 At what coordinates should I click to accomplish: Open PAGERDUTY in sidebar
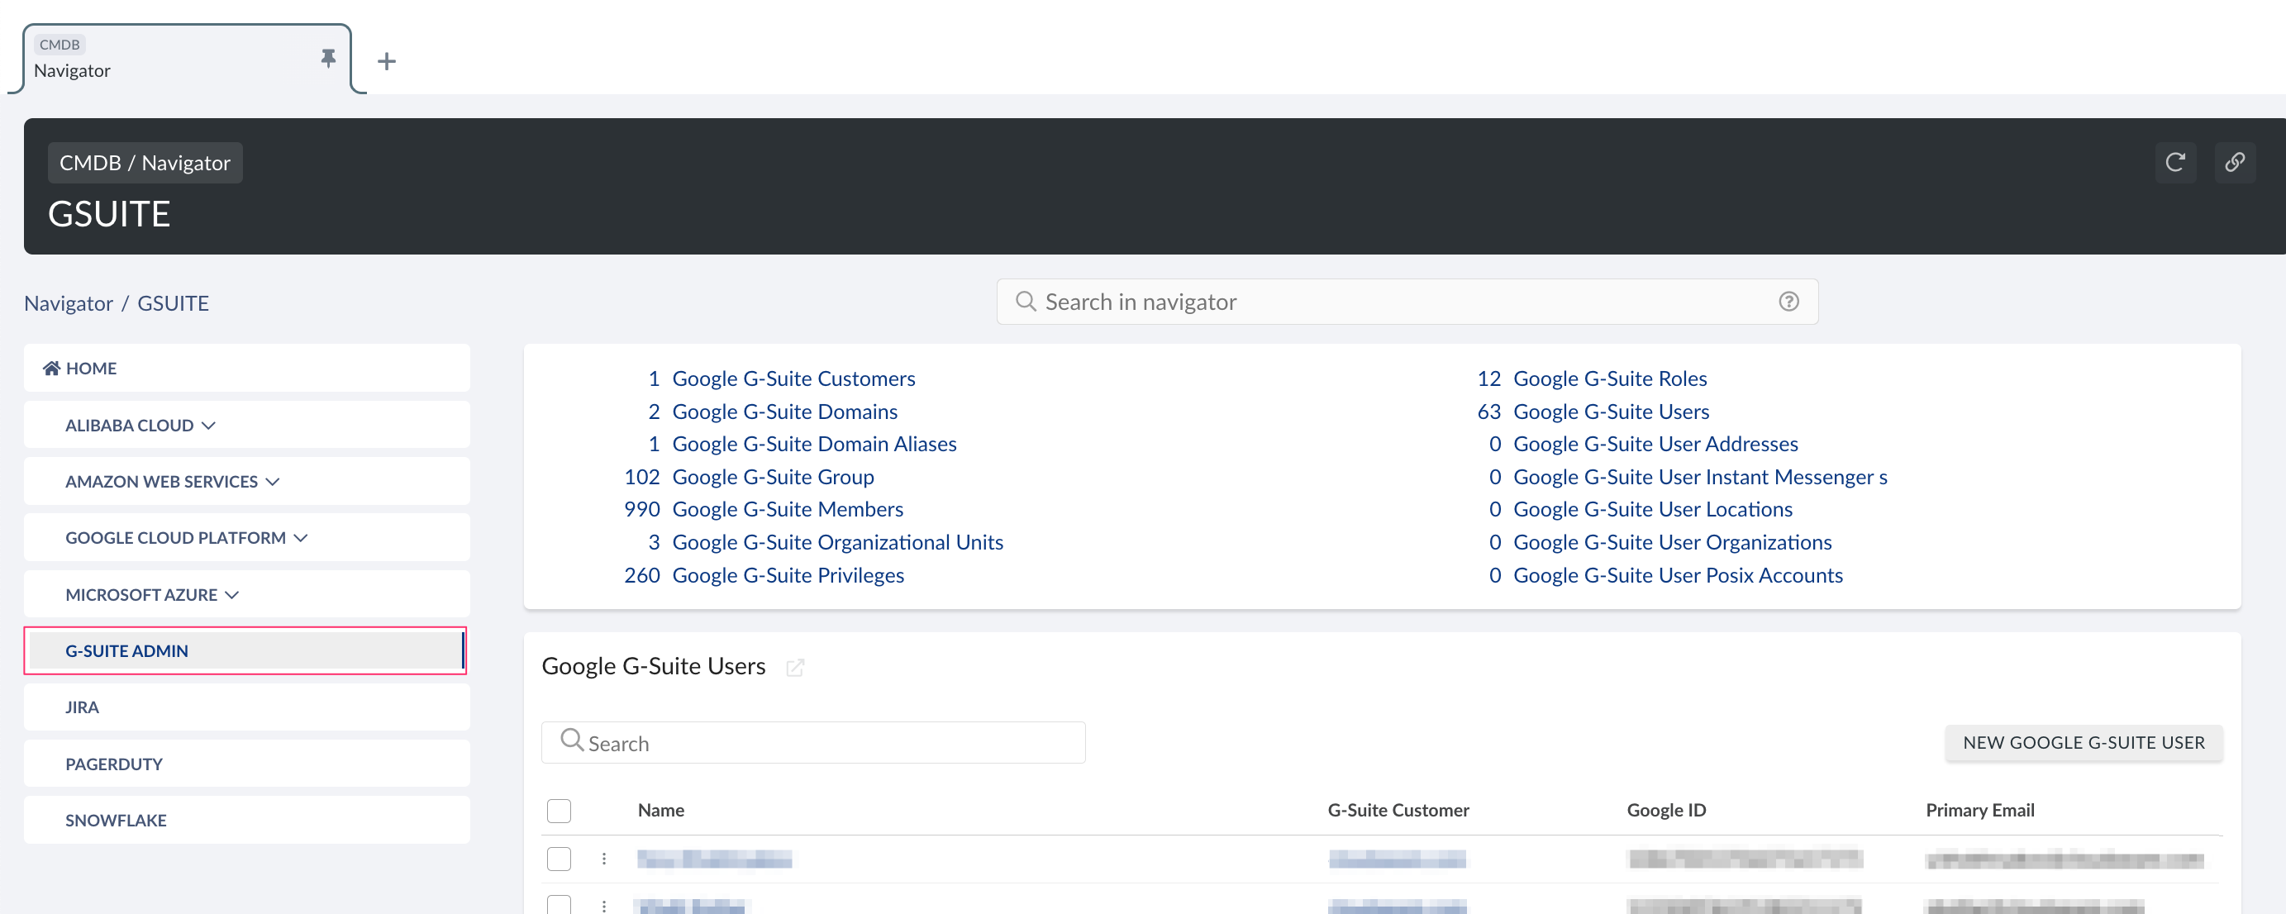click(247, 764)
